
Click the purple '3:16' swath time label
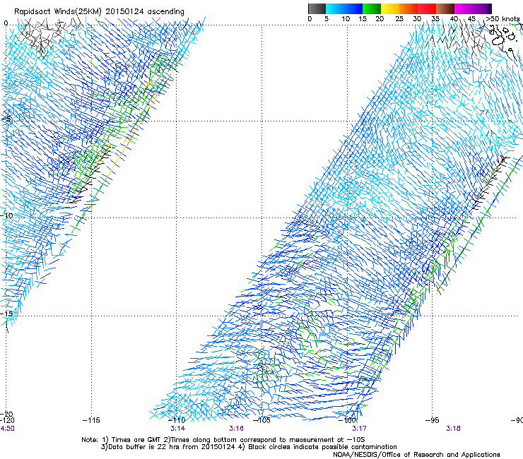(236, 429)
